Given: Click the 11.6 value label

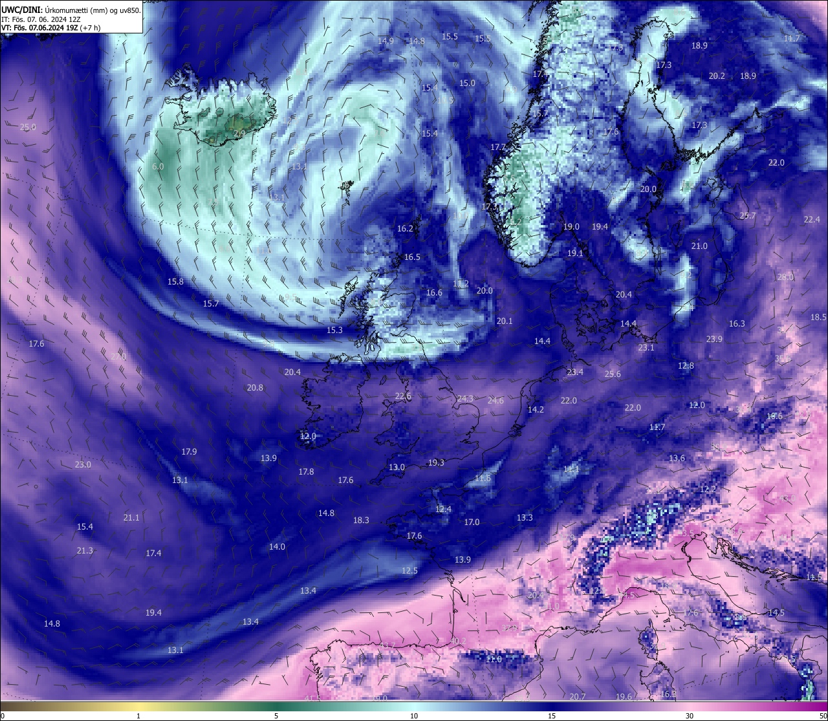Looking at the screenshot, I should [483, 479].
